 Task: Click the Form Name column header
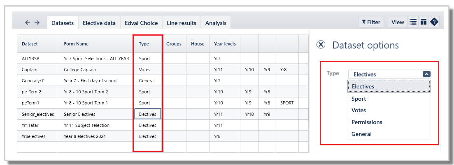point(76,44)
